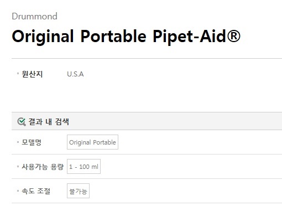Screen dimensions: 282x211
Task: Toggle the 1 - 100 ml volume filter
Action: (x=83, y=167)
